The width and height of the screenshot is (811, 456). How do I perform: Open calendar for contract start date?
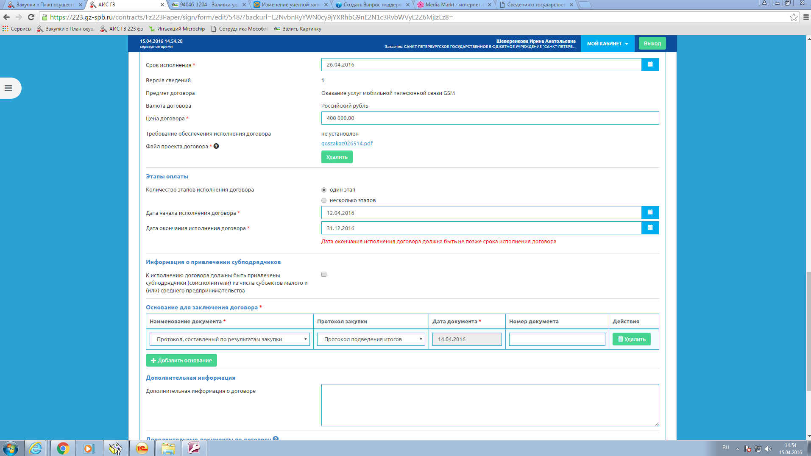point(650,212)
